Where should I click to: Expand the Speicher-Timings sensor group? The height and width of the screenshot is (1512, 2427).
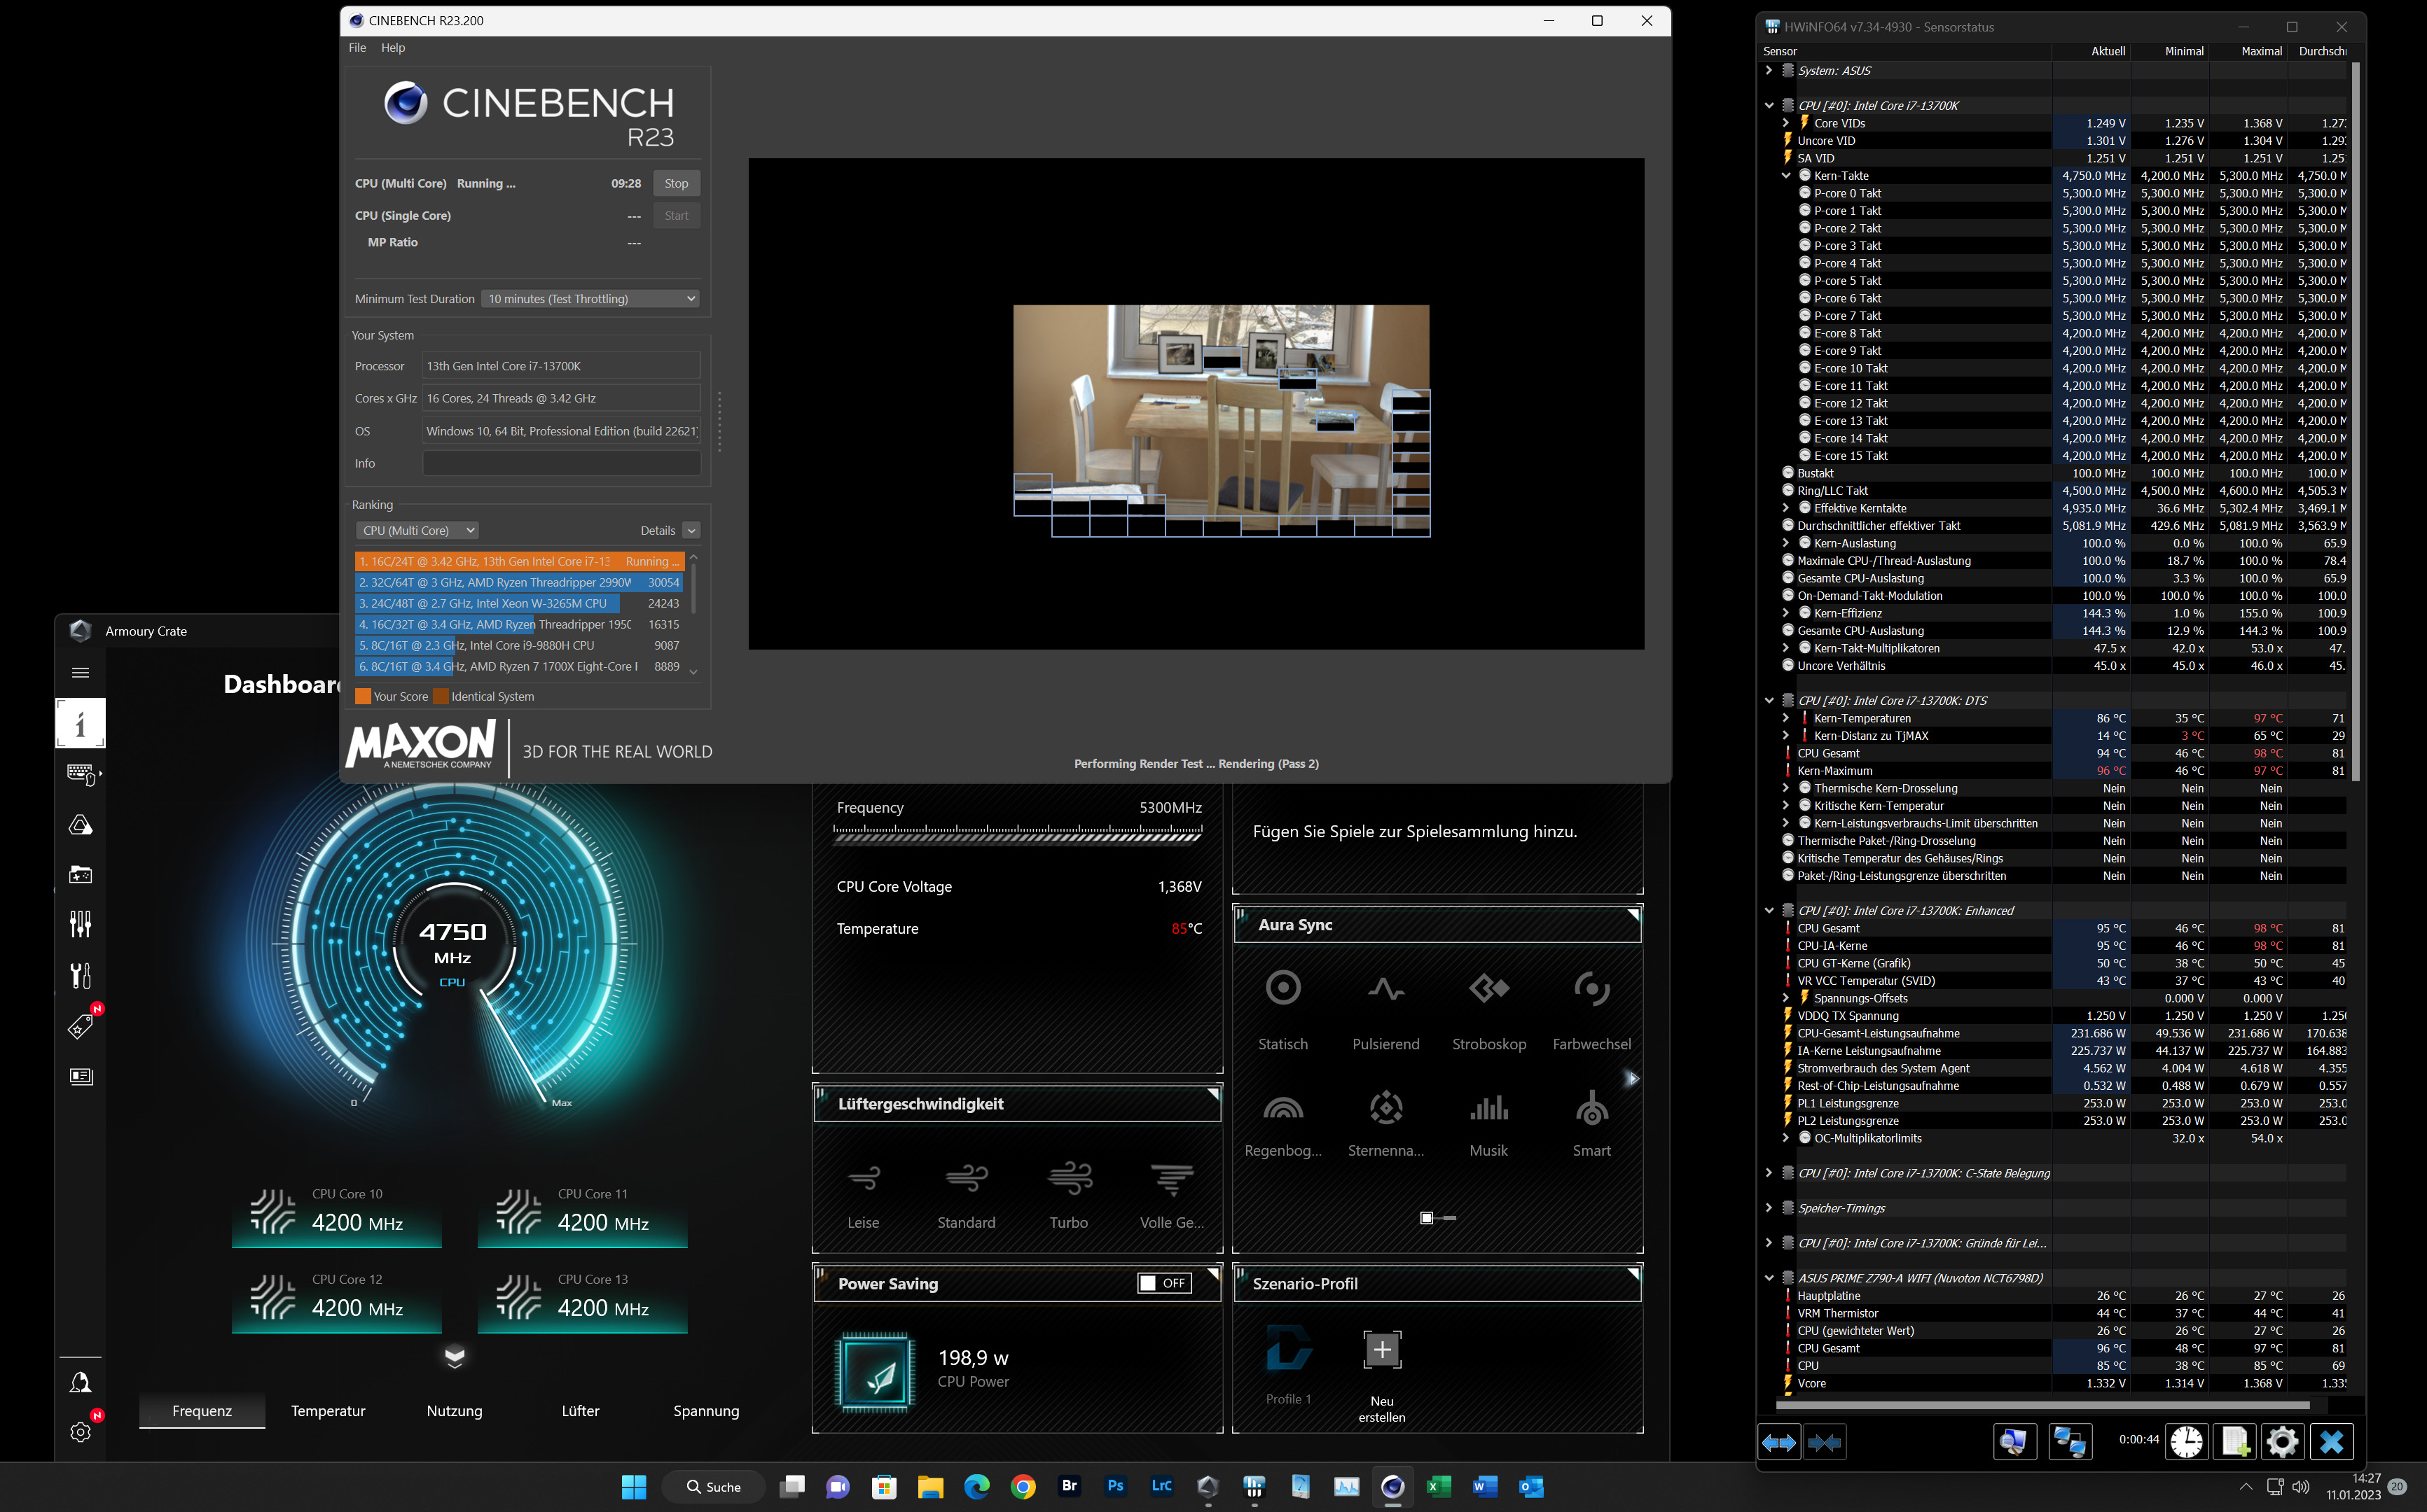[1769, 1208]
